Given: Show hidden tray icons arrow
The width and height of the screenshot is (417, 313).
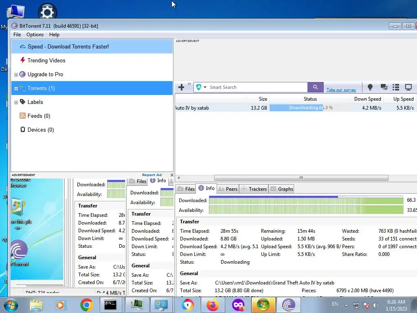Looking at the screenshot, I should (x=346, y=305).
